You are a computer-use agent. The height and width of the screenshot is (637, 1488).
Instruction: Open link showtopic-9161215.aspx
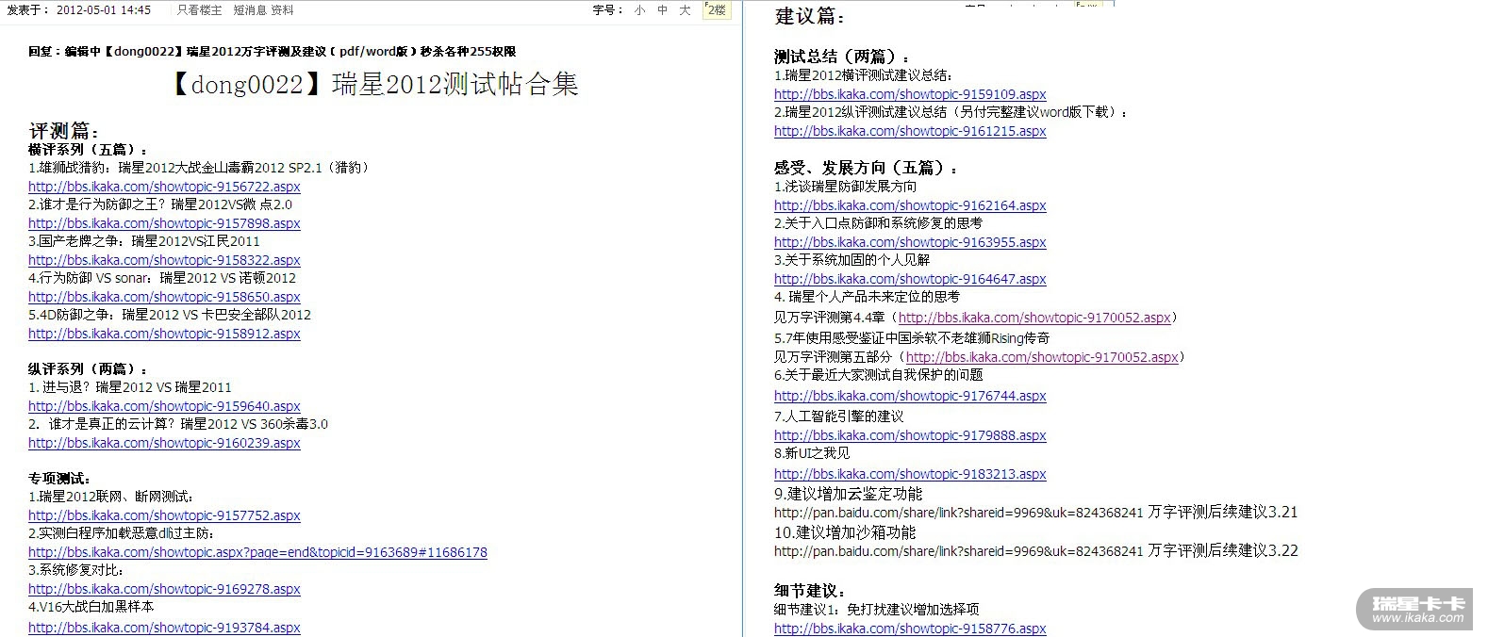click(910, 131)
